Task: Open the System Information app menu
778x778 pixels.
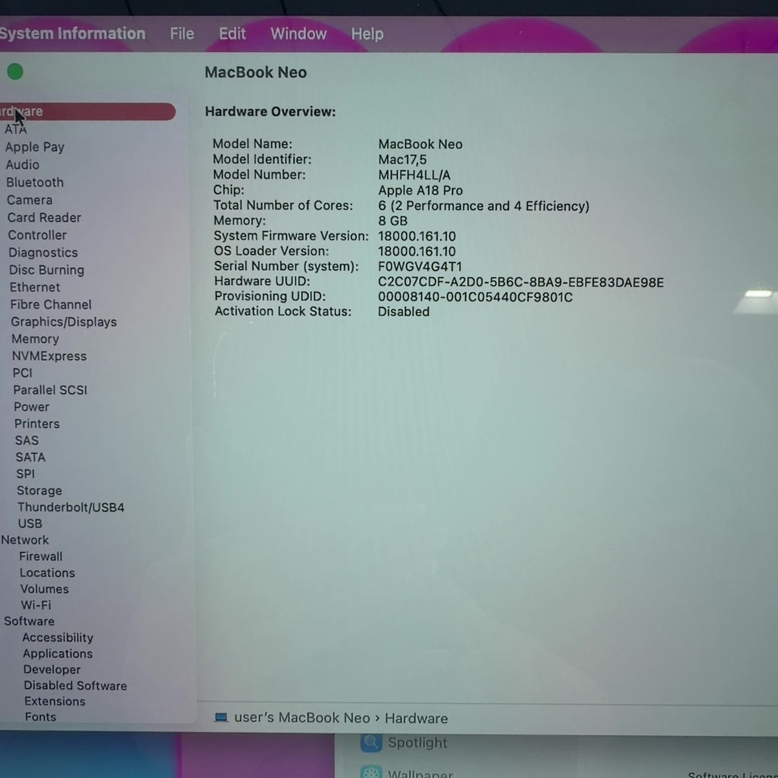Action: click(x=72, y=34)
